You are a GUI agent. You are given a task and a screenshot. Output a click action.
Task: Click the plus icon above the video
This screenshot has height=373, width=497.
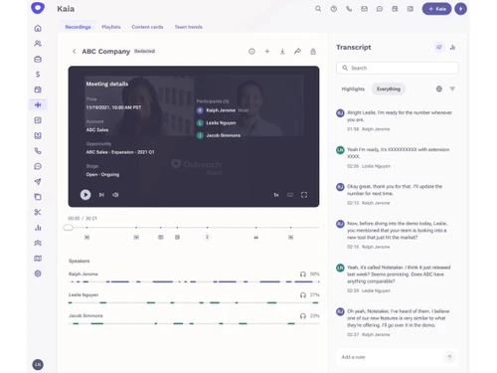pyautogui.click(x=267, y=52)
